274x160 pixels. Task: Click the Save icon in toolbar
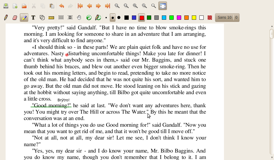[6, 6]
